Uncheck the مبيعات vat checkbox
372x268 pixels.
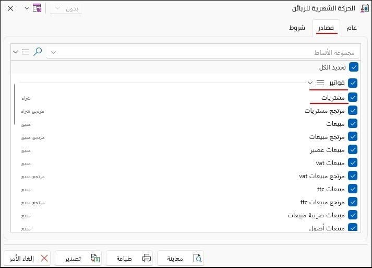tap(353, 163)
